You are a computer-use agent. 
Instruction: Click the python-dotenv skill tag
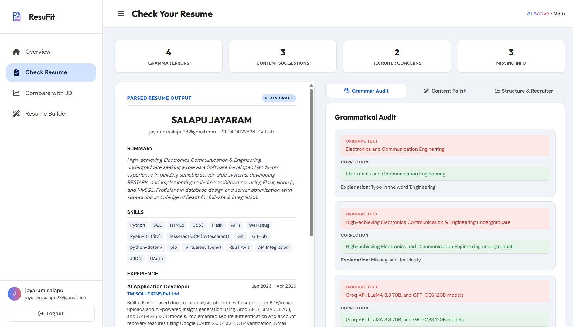click(146, 247)
